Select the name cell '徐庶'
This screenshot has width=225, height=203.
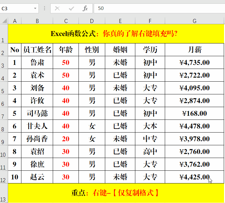[37, 164]
